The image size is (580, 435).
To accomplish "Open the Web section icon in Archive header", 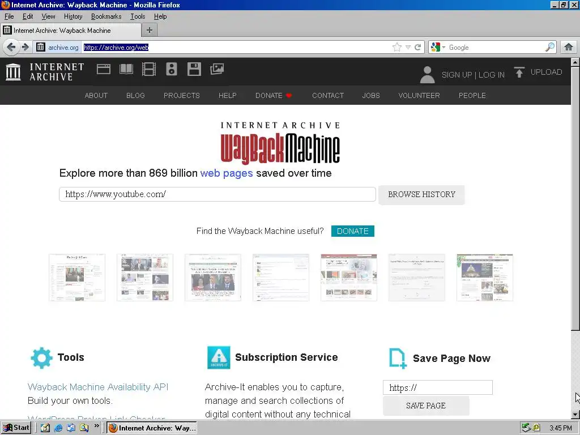I will [x=104, y=69].
